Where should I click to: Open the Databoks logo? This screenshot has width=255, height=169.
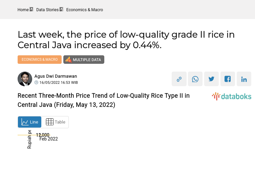pyautogui.click(x=232, y=96)
